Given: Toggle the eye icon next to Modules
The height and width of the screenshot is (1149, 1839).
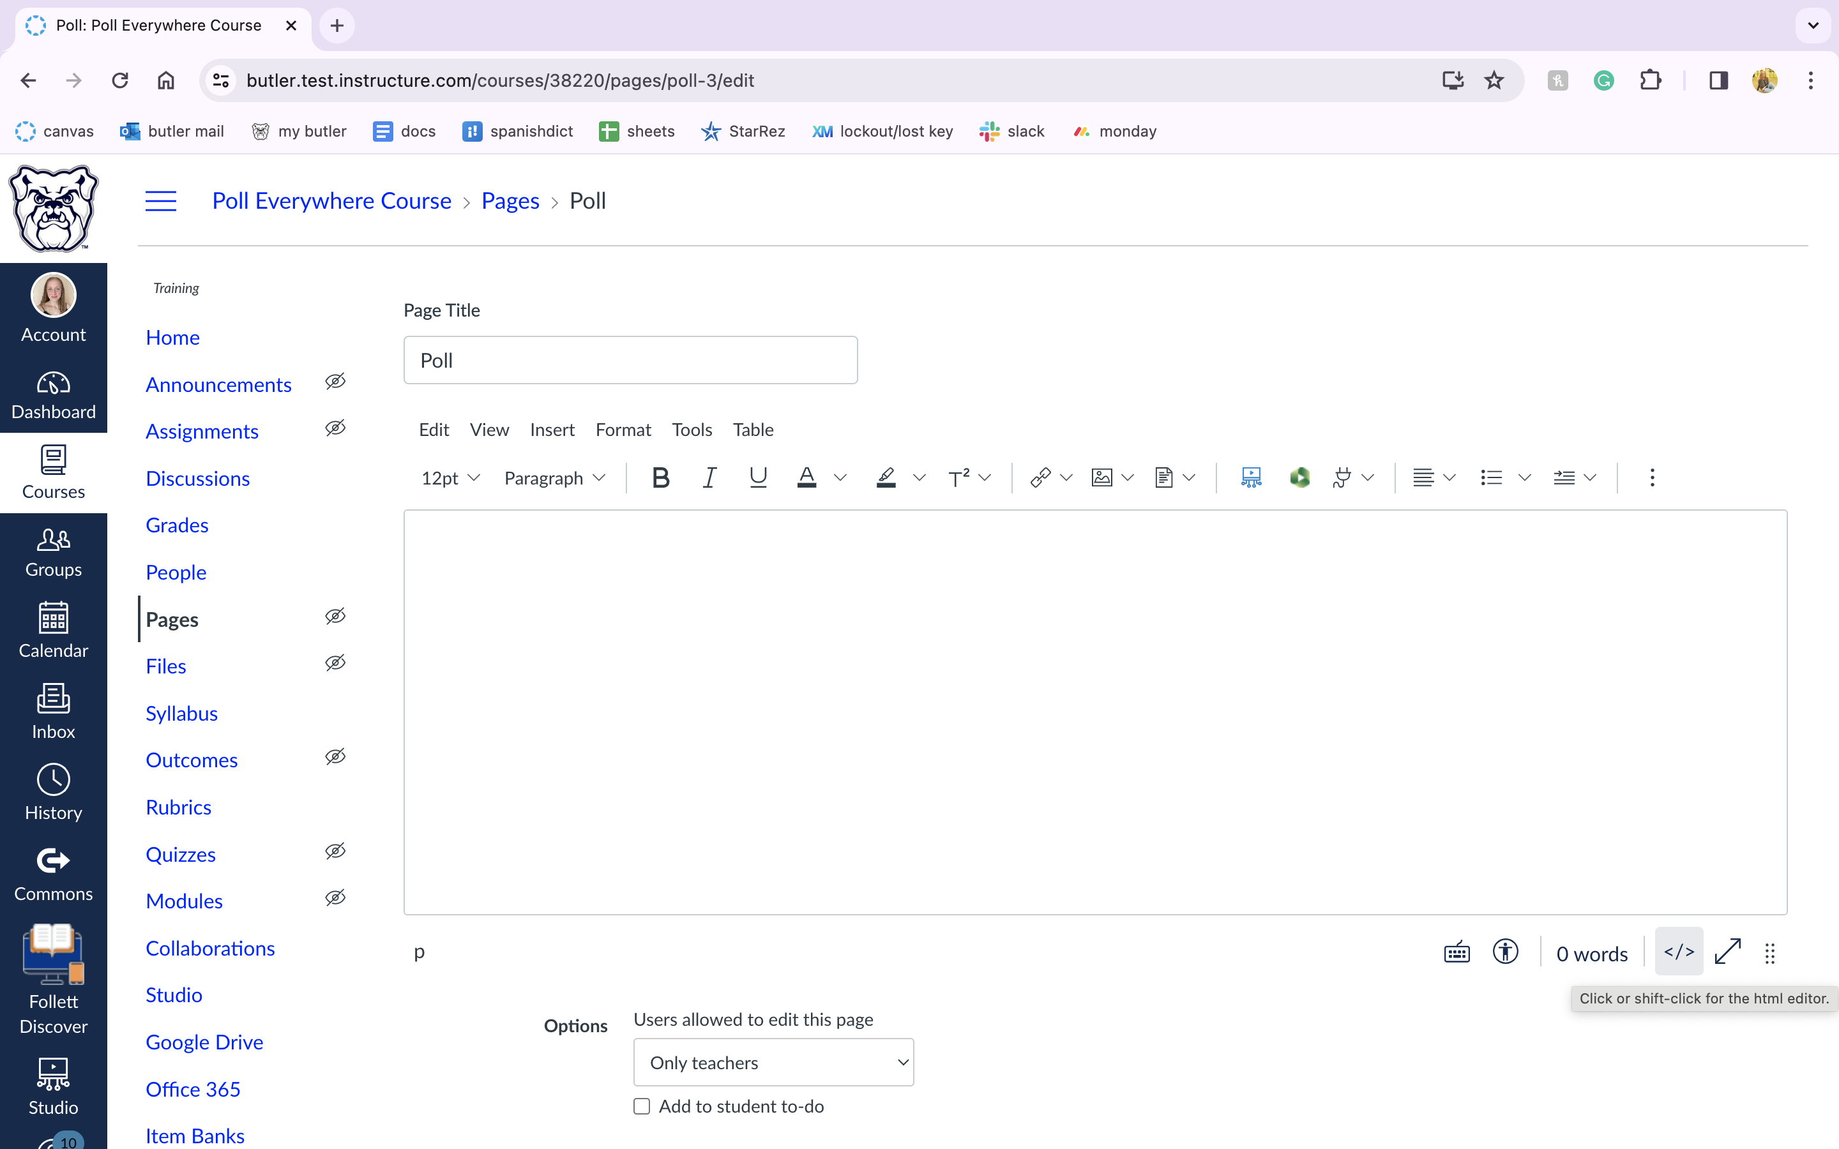Looking at the screenshot, I should [x=335, y=898].
